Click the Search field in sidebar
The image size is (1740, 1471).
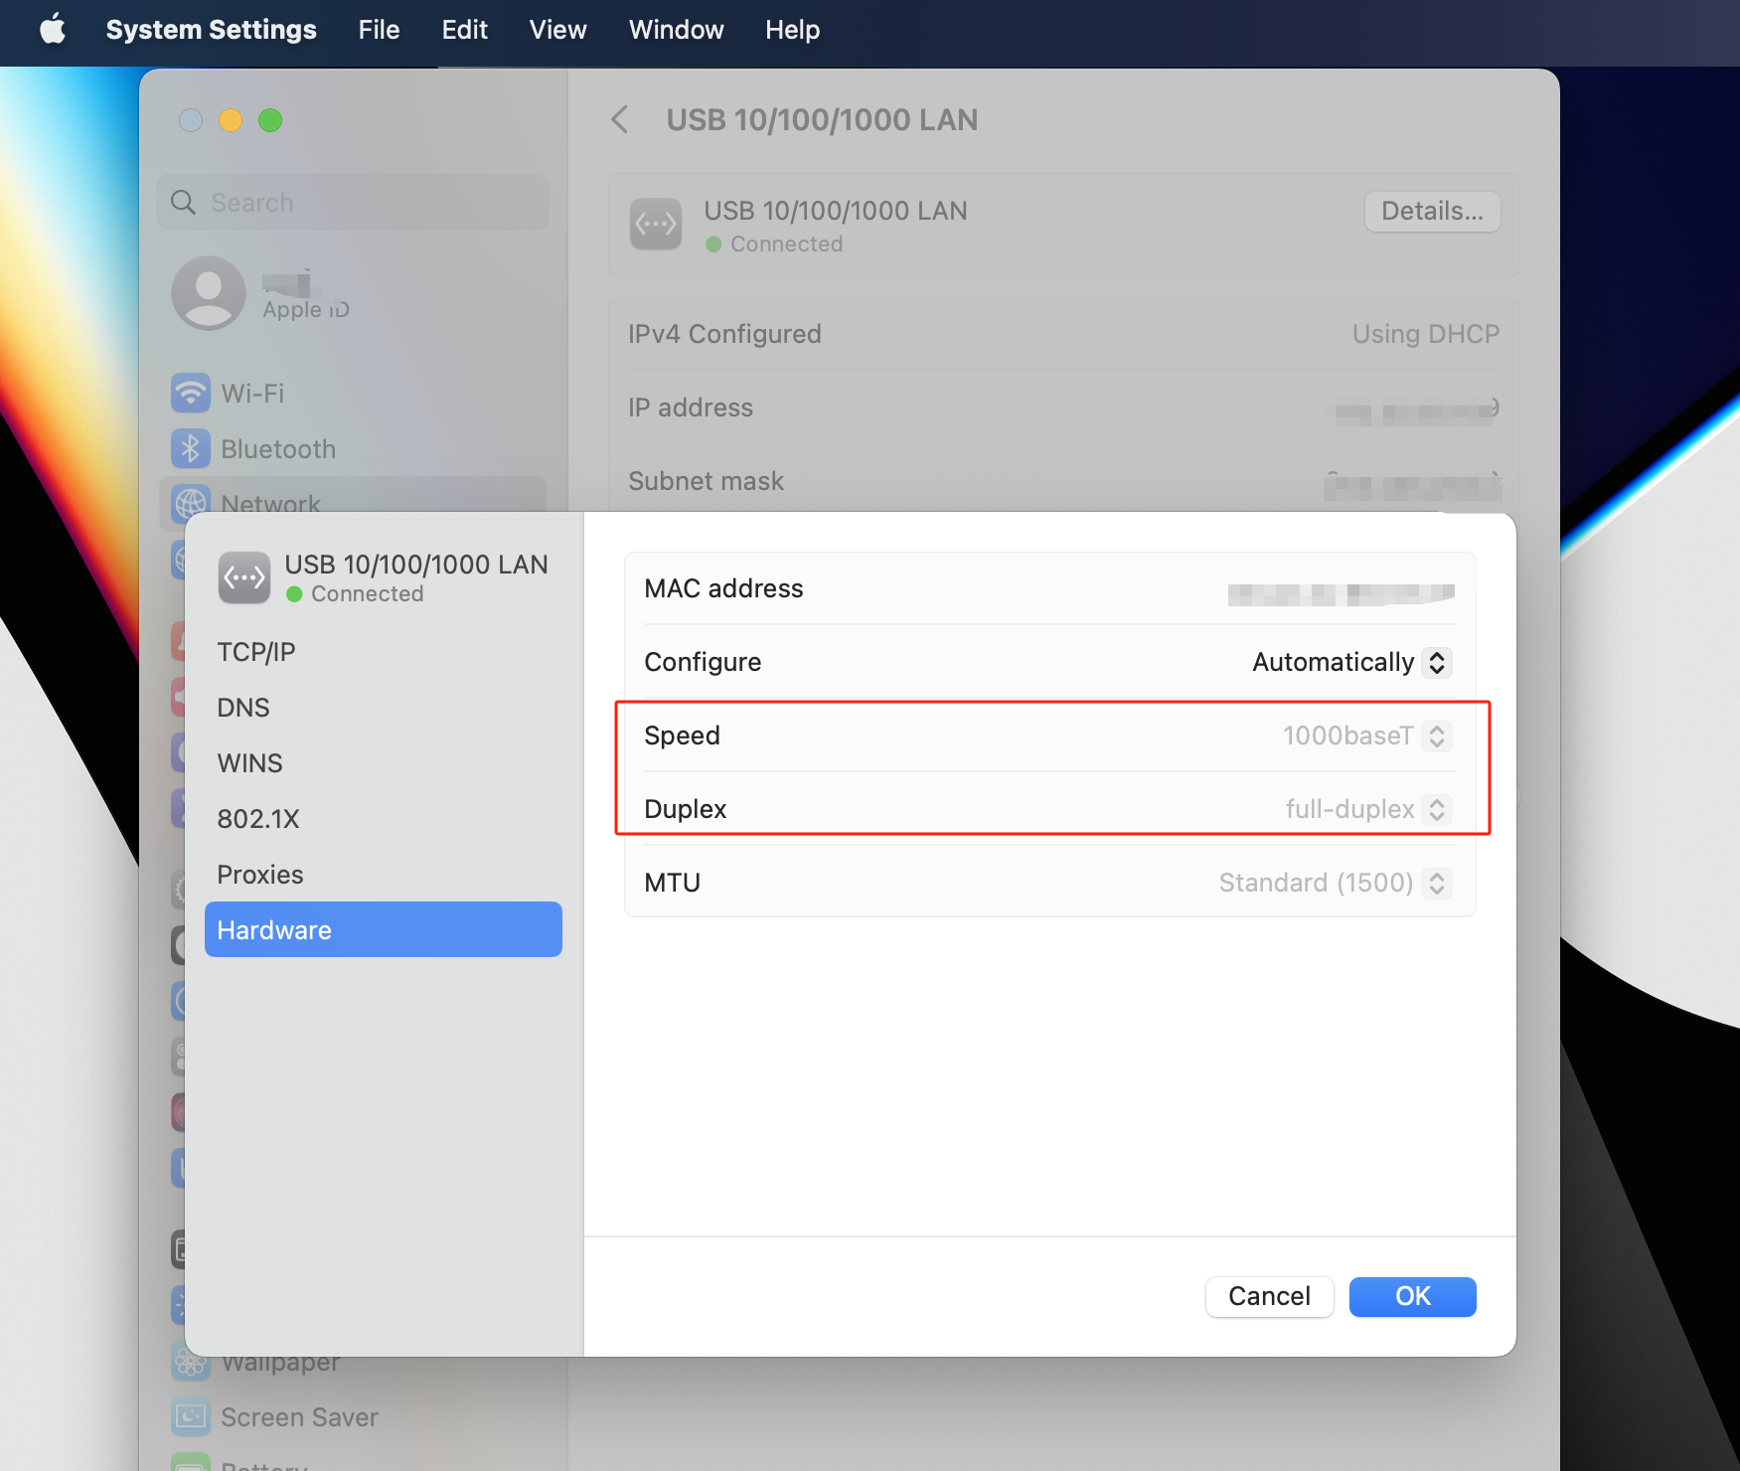pos(353,203)
